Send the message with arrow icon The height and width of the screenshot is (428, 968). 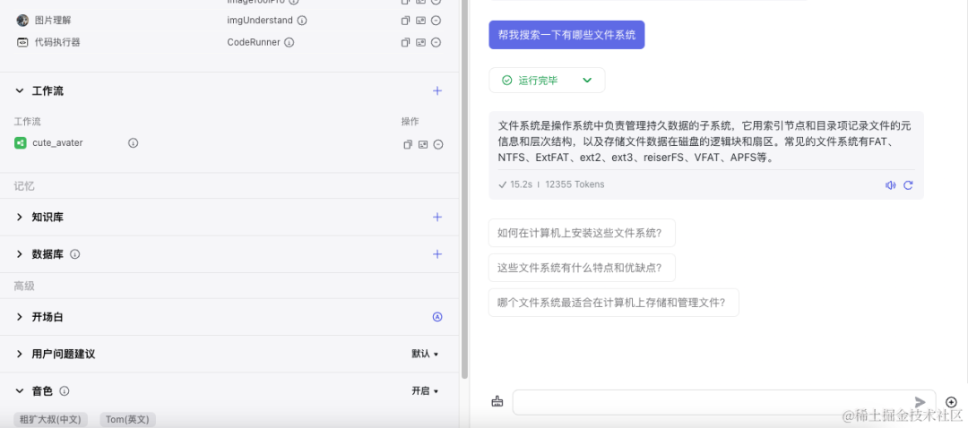click(x=920, y=402)
